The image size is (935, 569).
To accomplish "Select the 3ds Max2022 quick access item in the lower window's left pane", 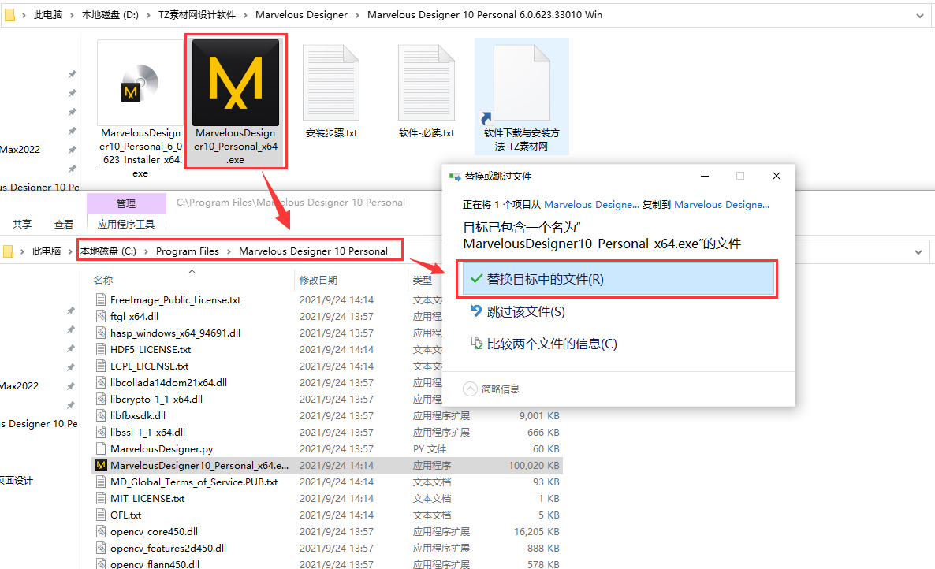I will coord(19,386).
